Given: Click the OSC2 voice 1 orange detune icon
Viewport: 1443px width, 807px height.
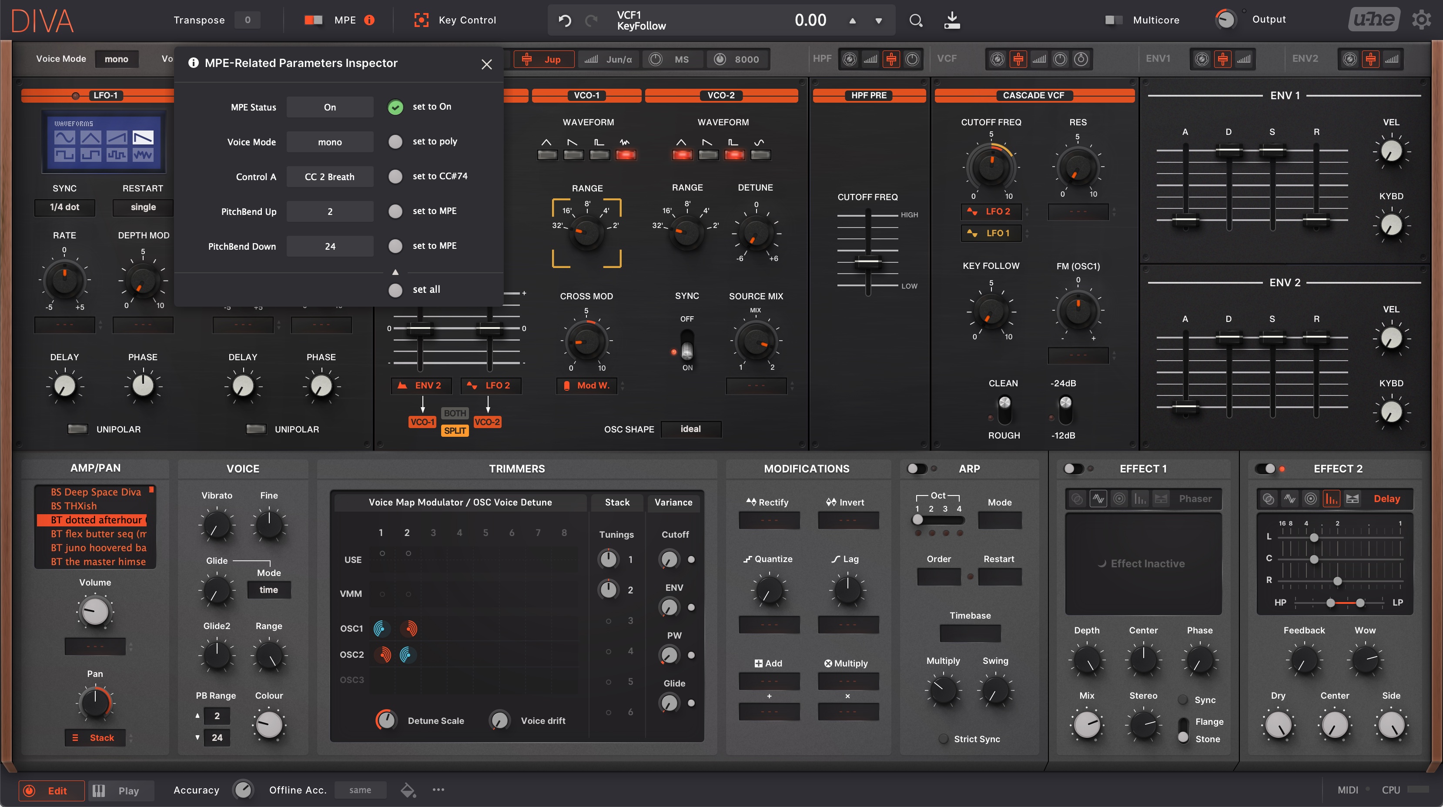Looking at the screenshot, I should point(383,655).
